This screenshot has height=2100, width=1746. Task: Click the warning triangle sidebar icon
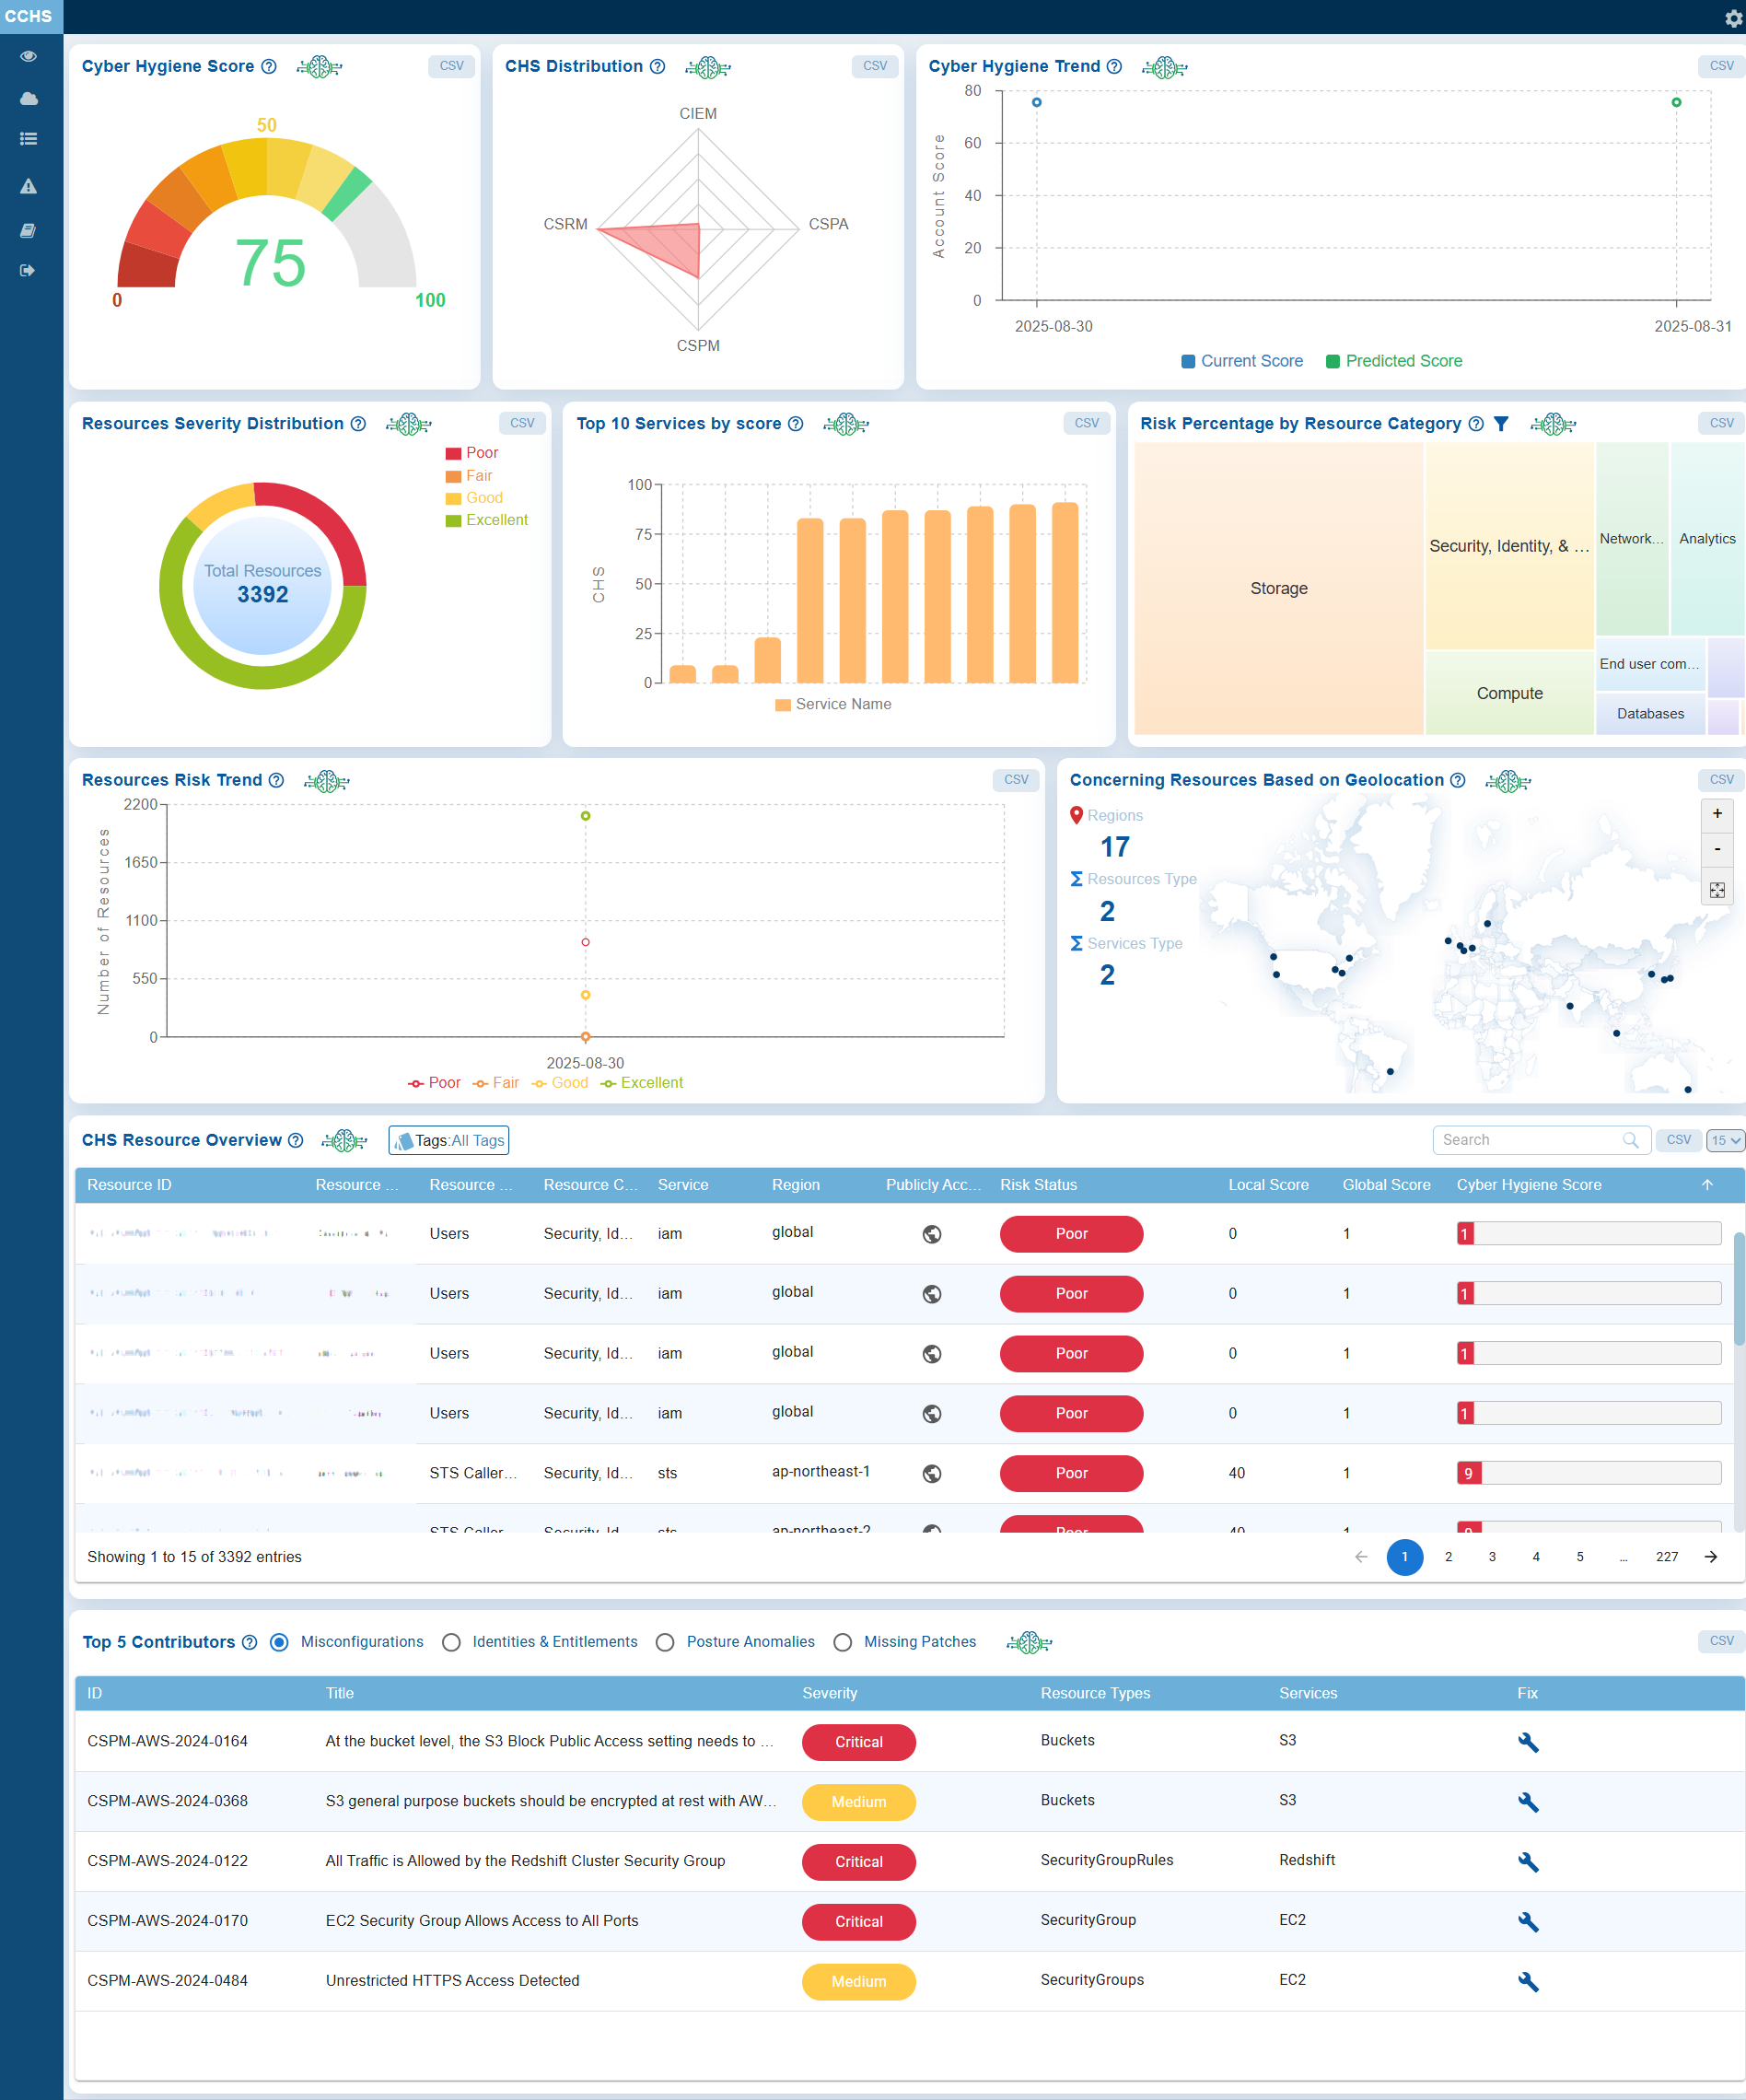click(x=28, y=186)
